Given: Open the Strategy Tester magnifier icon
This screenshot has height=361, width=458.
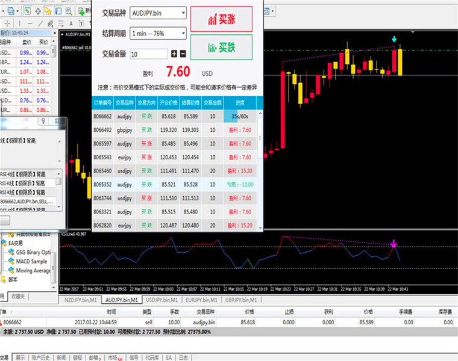Looking at the screenshot, I should coord(69,11).
